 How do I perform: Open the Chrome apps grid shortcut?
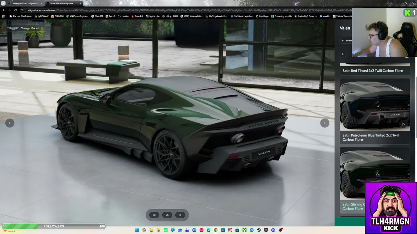(x=4, y=16)
